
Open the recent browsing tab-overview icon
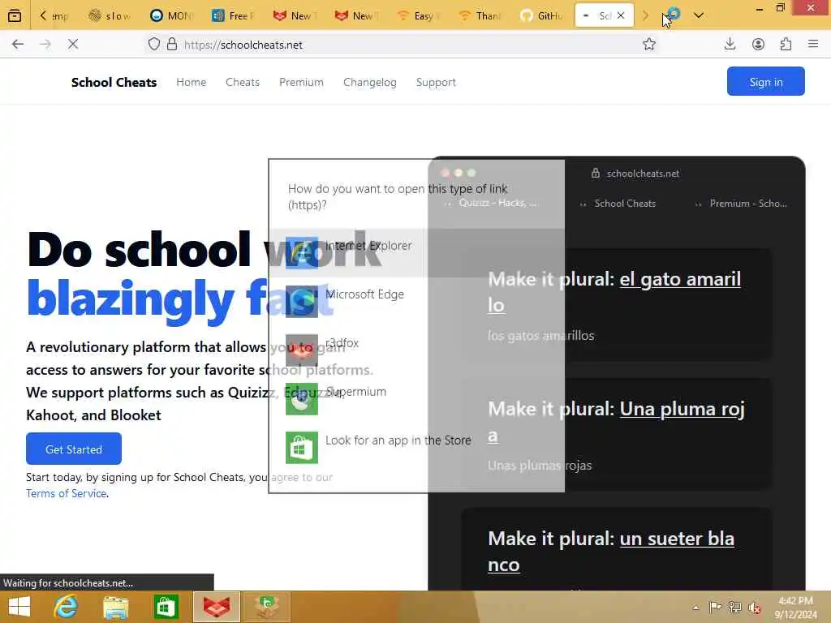click(x=15, y=16)
